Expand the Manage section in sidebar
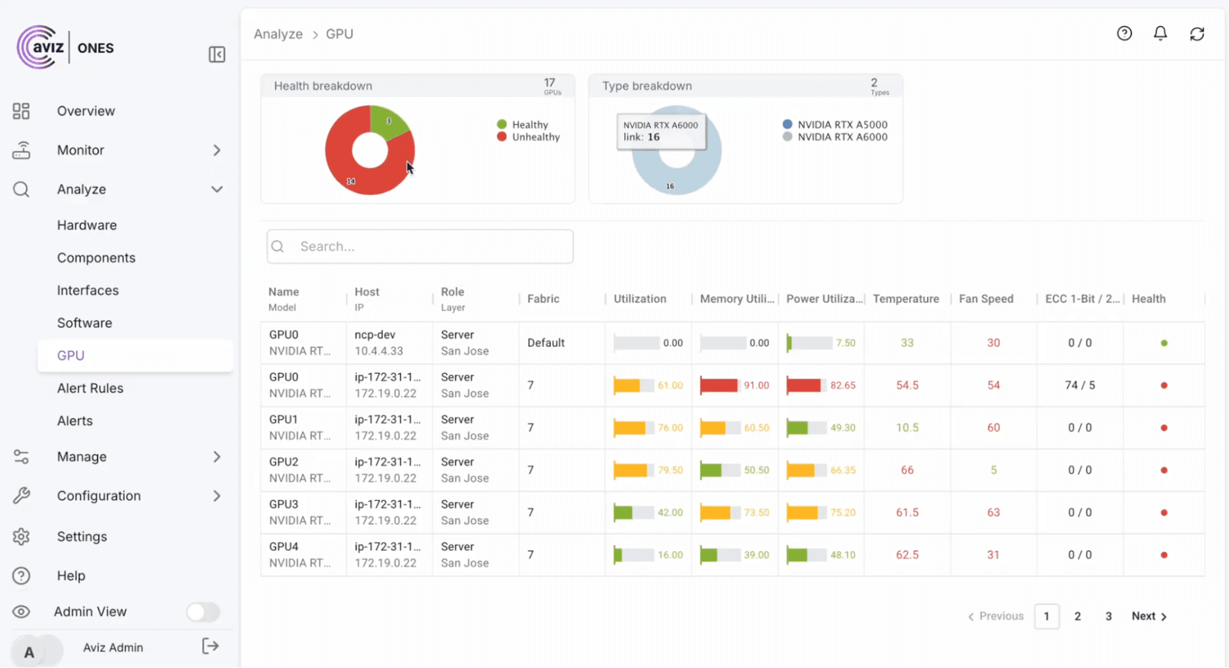The height and width of the screenshot is (668, 1229). [217, 457]
